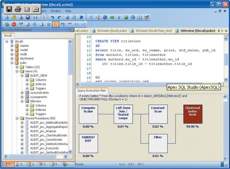Collapse the Stored Procedures (50) folder

click(17, 118)
